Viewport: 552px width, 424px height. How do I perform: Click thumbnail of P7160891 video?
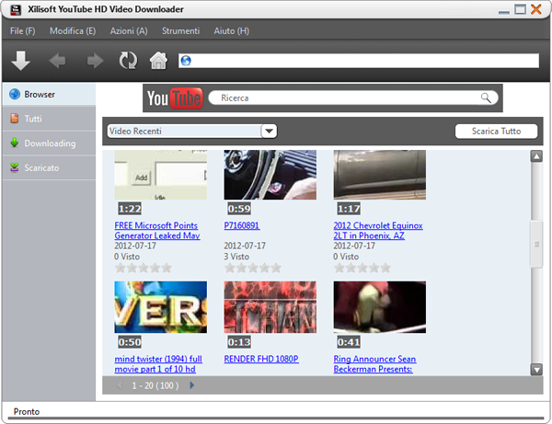coord(270,175)
